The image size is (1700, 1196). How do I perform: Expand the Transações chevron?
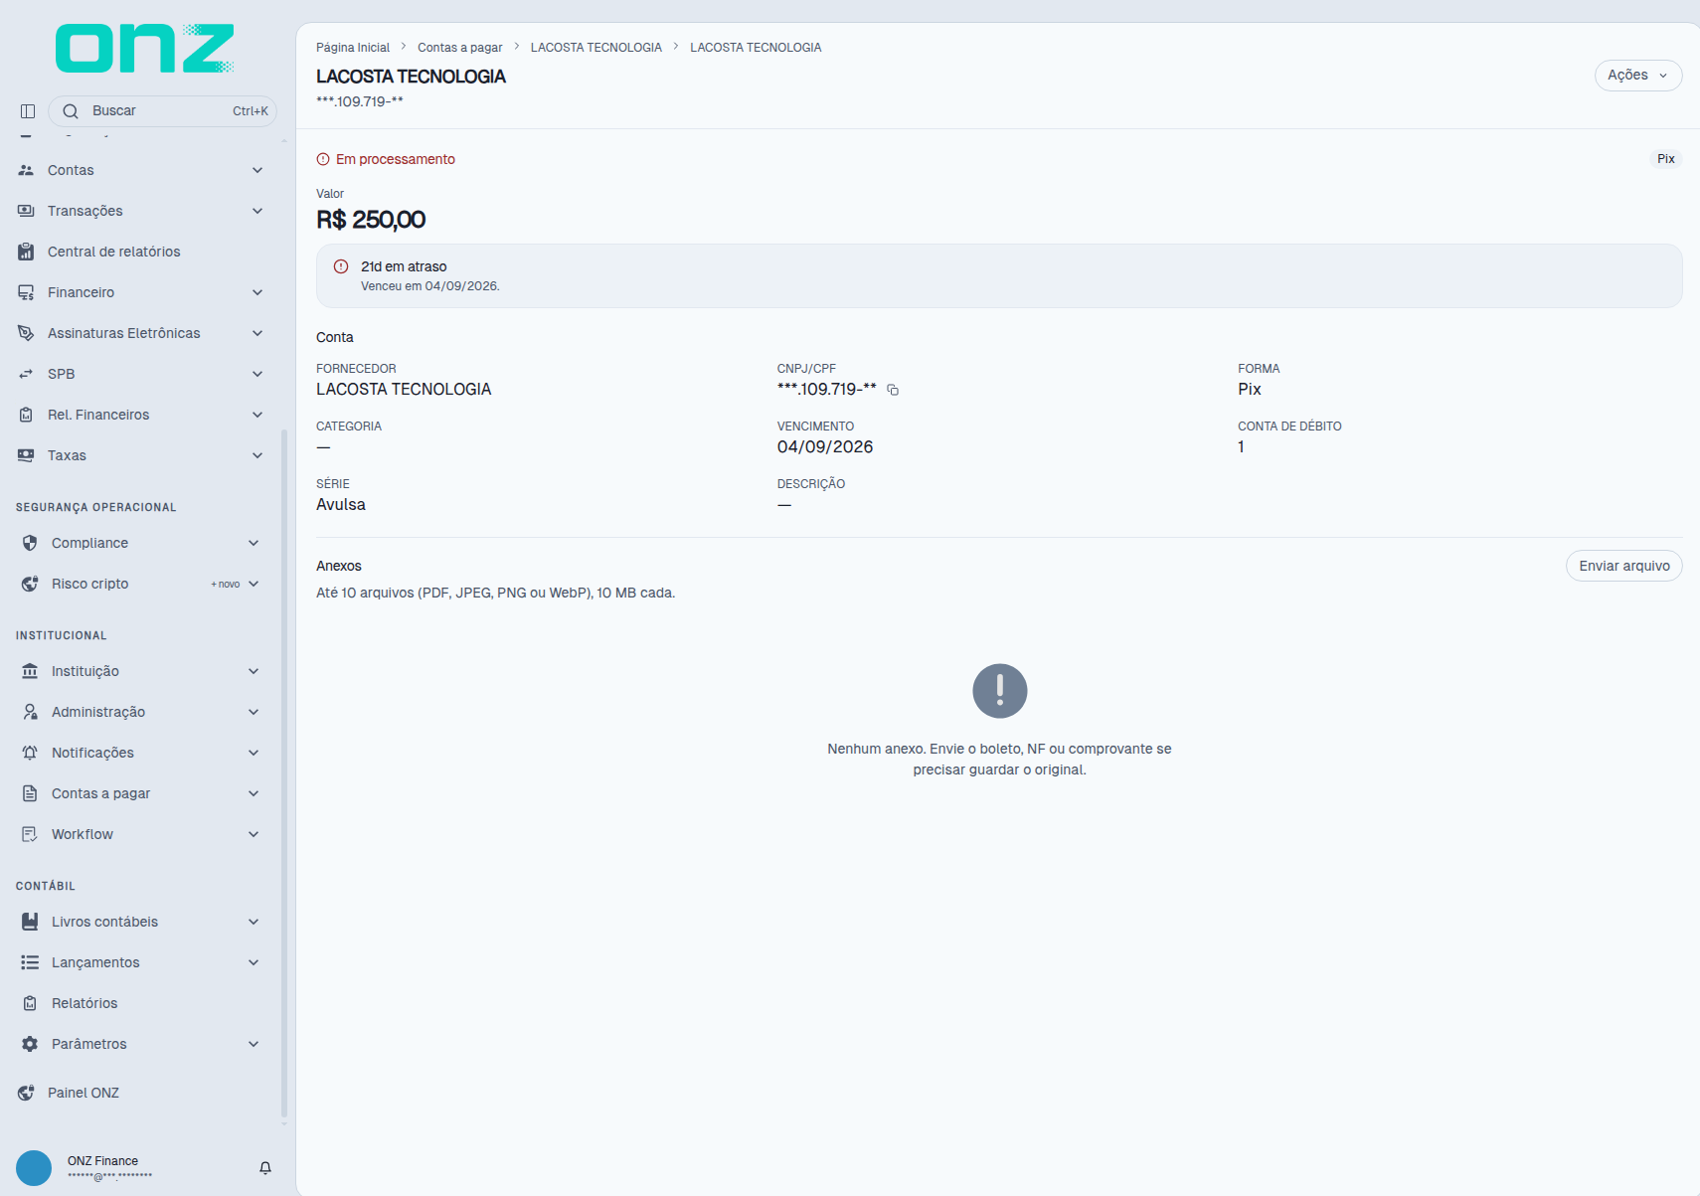[x=257, y=211]
